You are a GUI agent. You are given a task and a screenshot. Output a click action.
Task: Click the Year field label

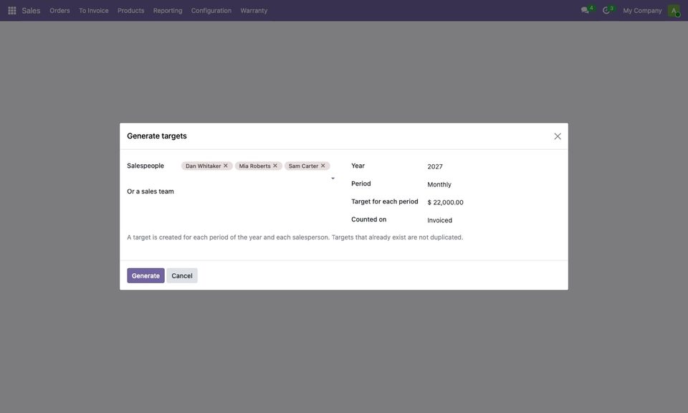tap(358, 166)
